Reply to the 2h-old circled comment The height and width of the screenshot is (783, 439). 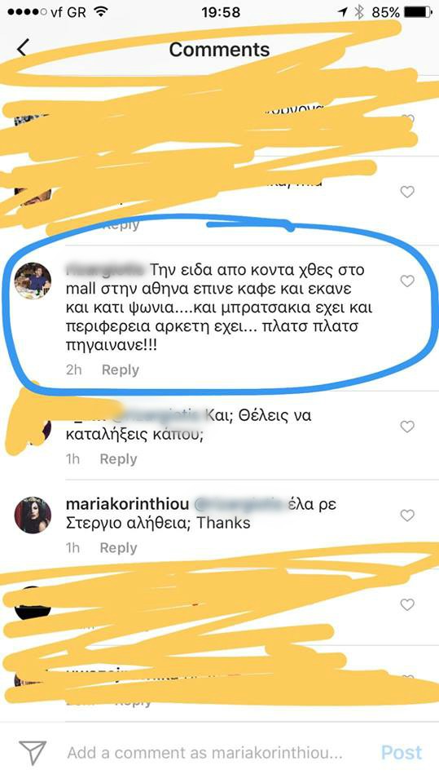click(x=121, y=370)
